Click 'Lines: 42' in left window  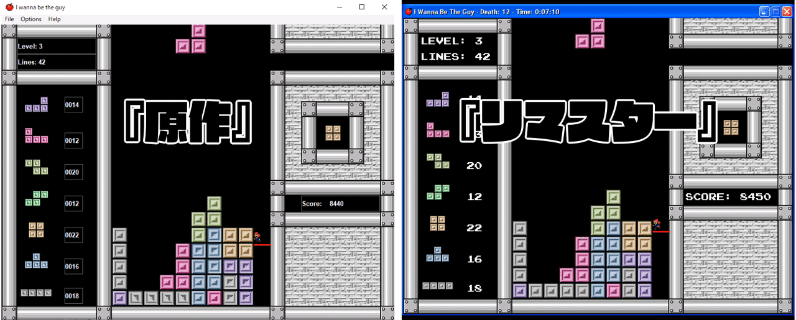32,62
